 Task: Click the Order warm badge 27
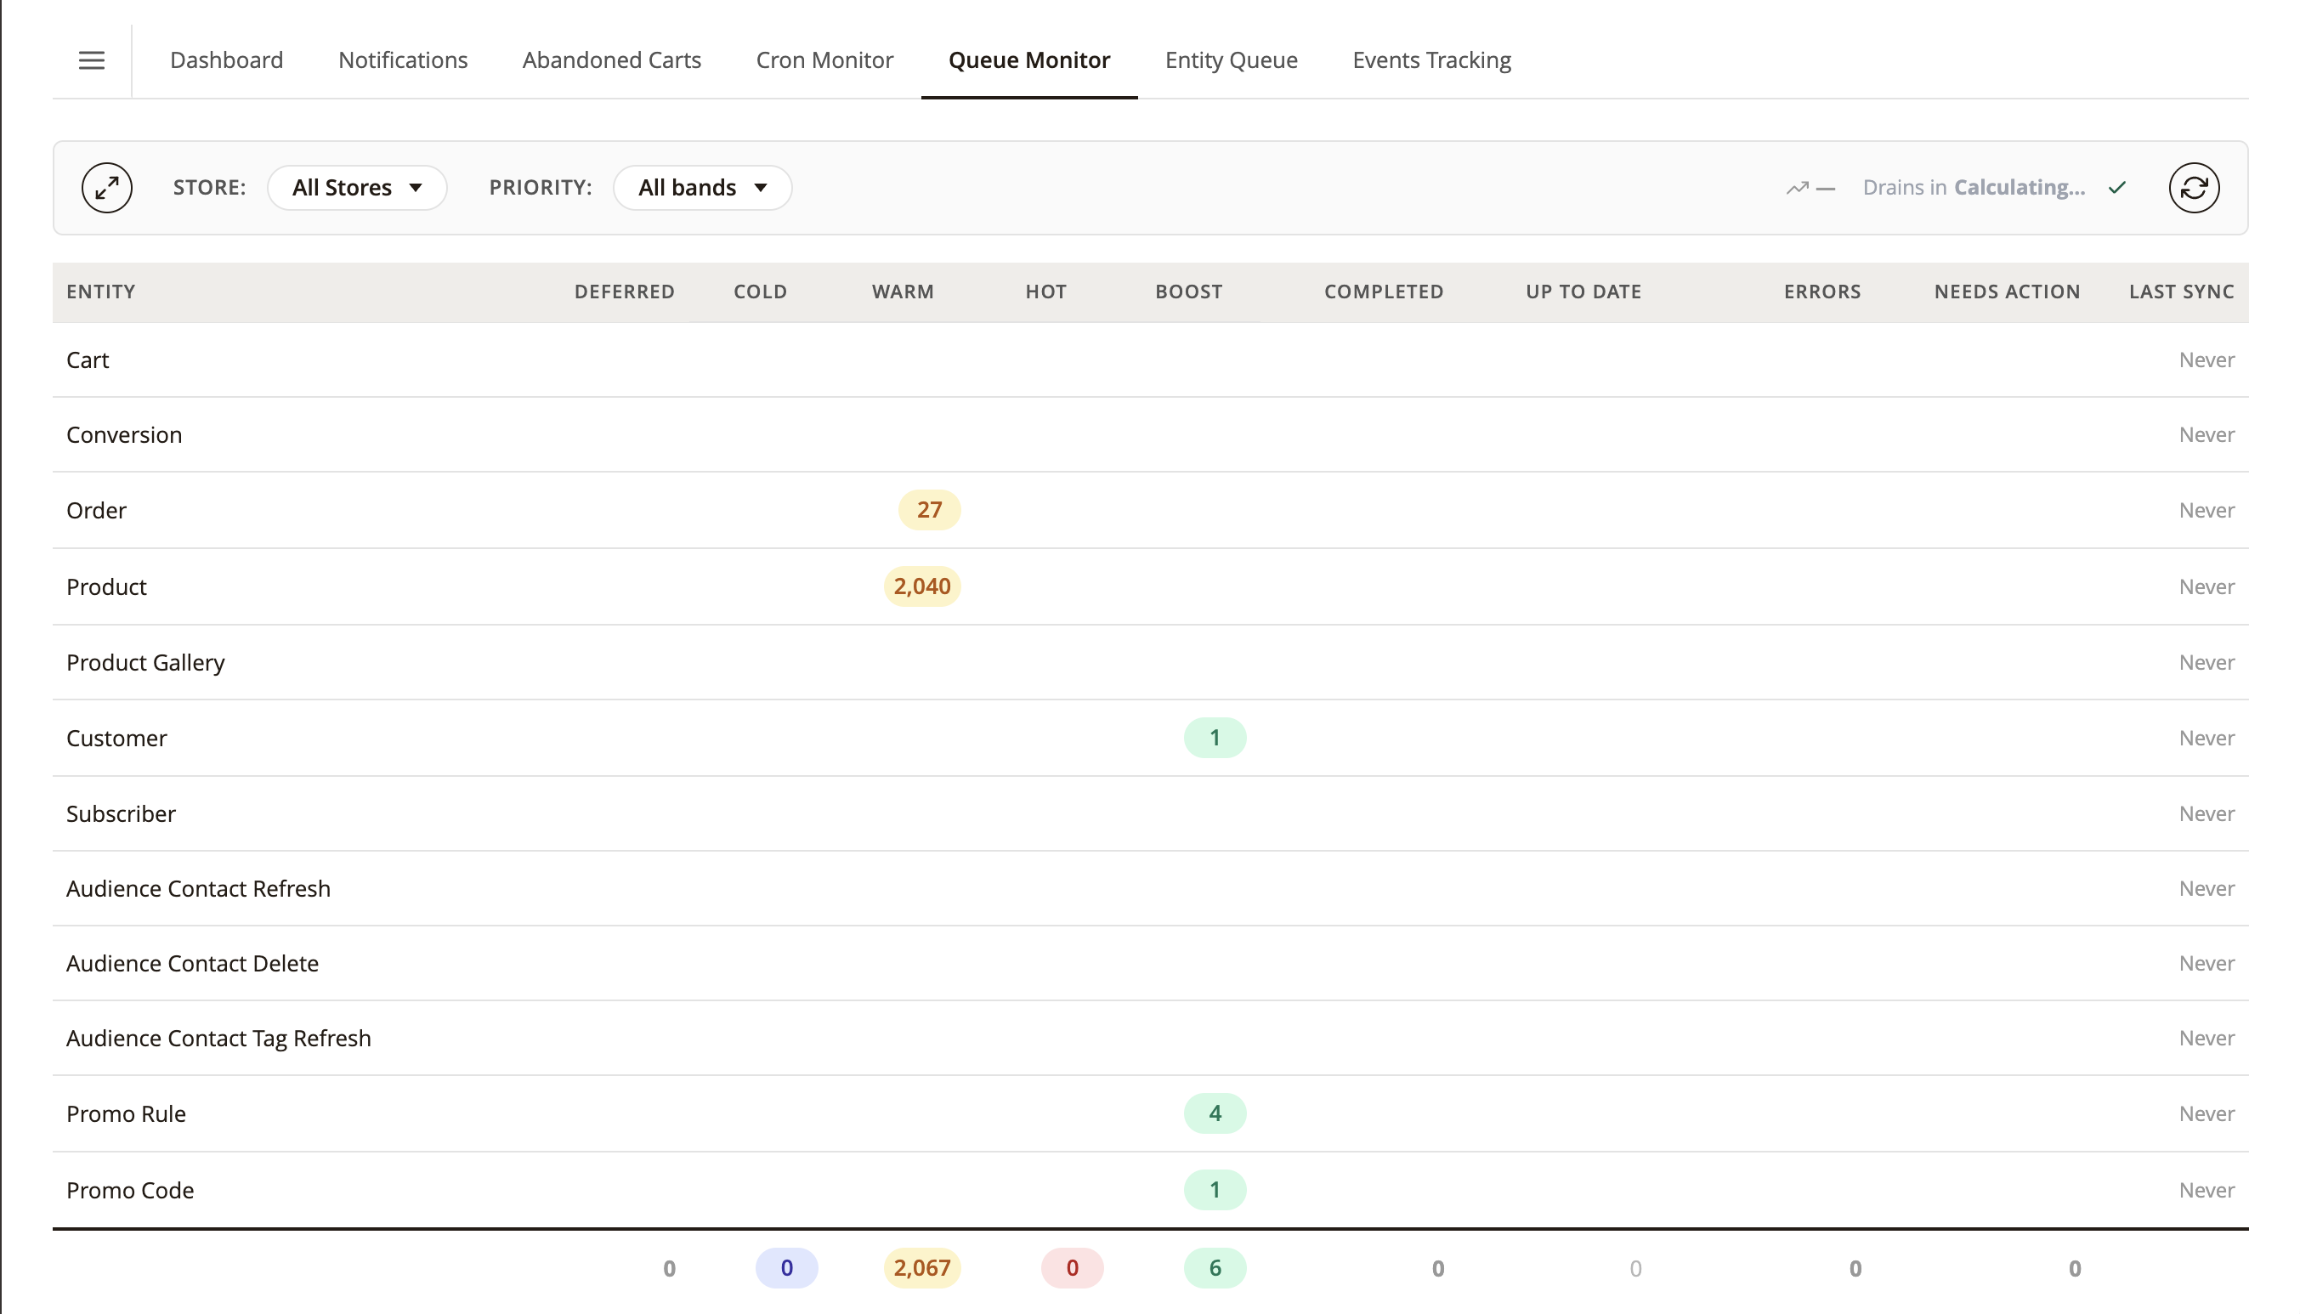click(929, 510)
